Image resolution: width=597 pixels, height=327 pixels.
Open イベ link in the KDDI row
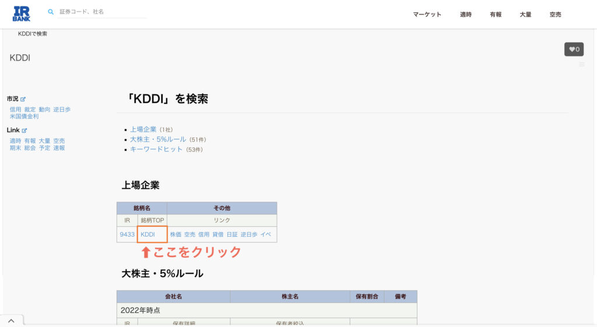pyautogui.click(x=266, y=234)
